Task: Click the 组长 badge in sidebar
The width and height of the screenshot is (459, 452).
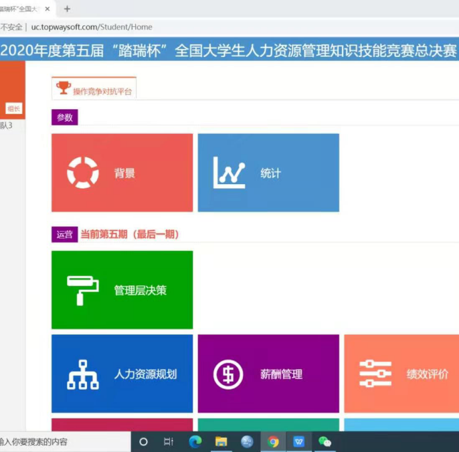Action: click(x=13, y=108)
